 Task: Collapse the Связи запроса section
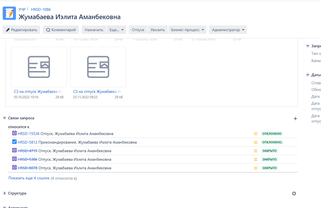[4, 118]
